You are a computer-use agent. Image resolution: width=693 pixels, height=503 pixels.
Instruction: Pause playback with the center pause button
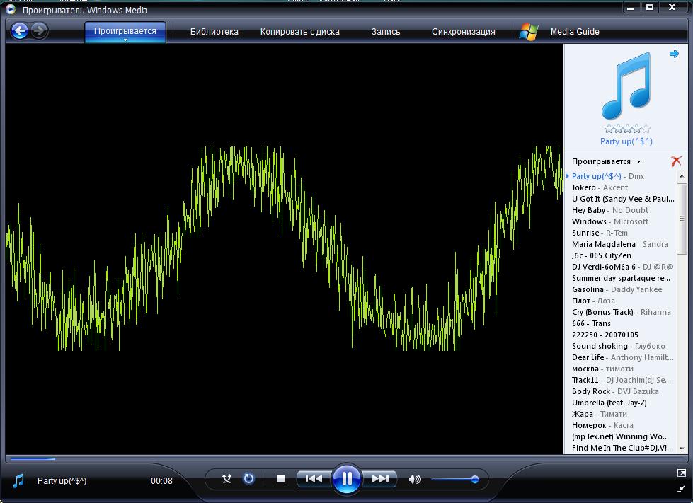point(347,479)
